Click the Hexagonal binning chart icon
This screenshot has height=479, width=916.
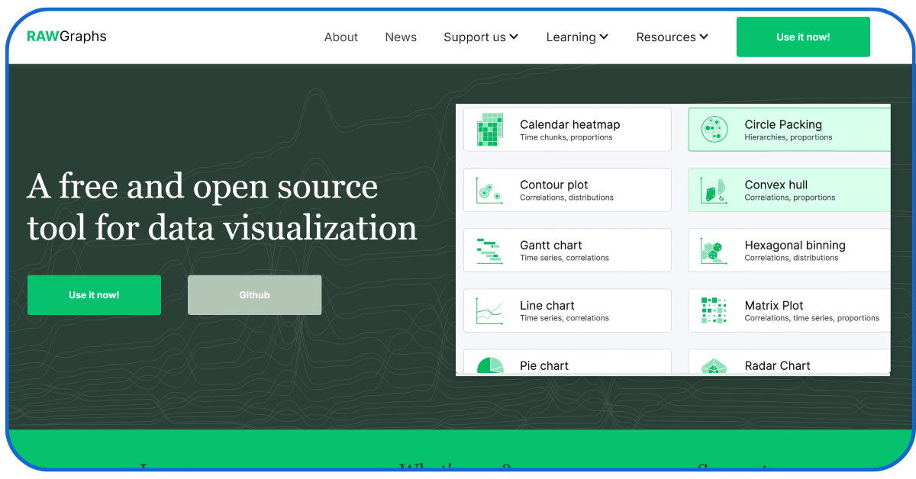coord(713,249)
